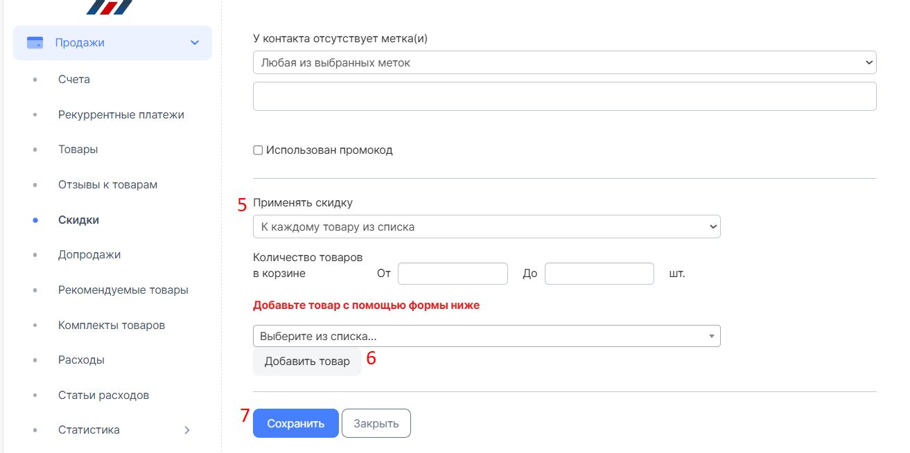Screen dimensions: 910x453
Task: Expand the Статистика submenu arrow
Action: click(186, 430)
